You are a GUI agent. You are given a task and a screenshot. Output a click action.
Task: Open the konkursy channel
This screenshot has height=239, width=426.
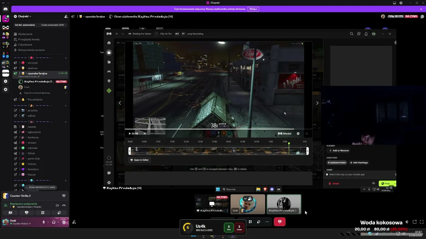point(40,137)
